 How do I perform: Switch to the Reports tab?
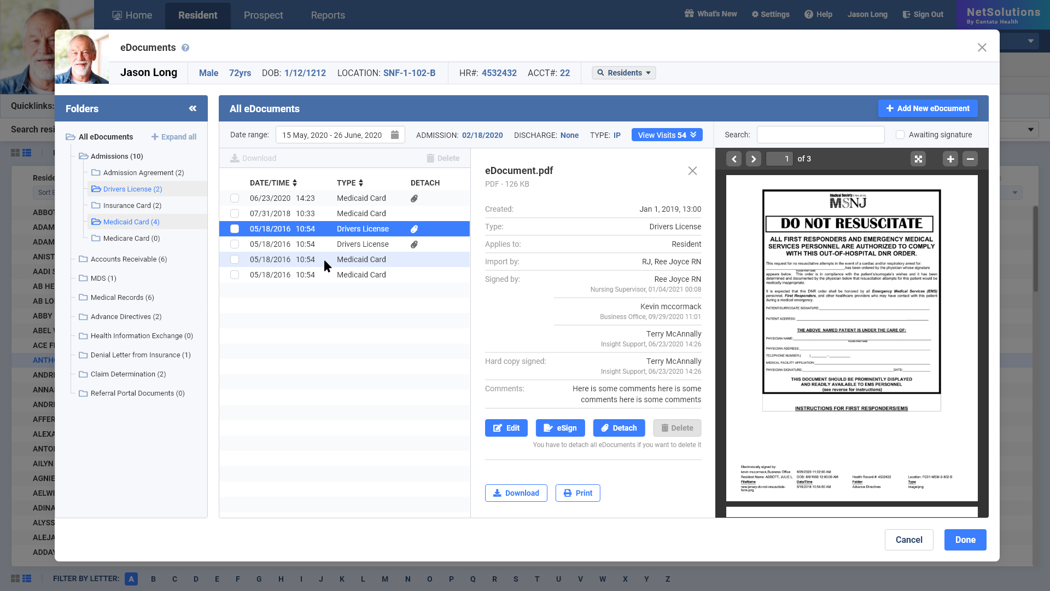pyautogui.click(x=328, y=15)
